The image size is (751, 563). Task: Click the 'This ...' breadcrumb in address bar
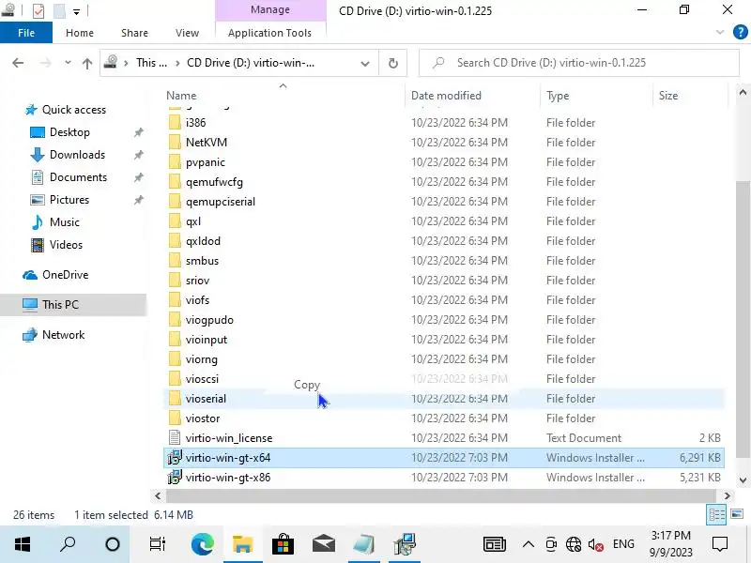(x=151, y=63)
